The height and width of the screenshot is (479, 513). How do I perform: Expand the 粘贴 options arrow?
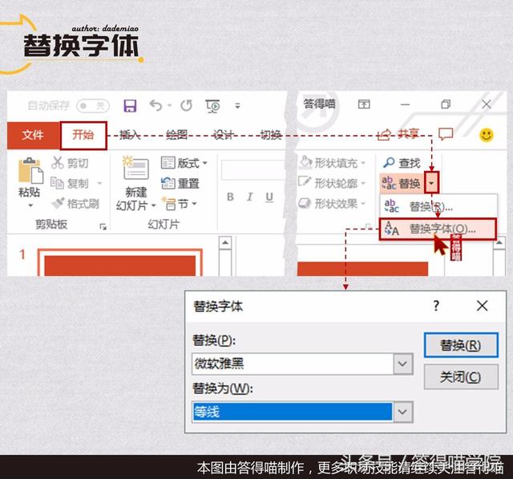pyautogui.click(x=30, y=205)
